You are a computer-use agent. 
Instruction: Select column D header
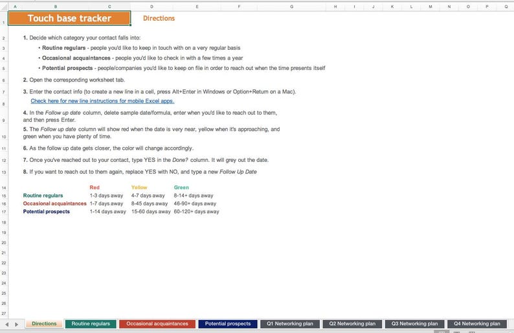pos(151,6)
